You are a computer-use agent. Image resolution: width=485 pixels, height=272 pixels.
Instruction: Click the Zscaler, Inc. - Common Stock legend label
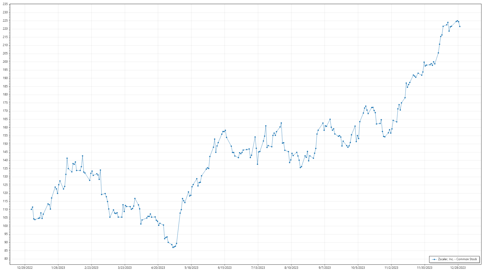(457, 259)
